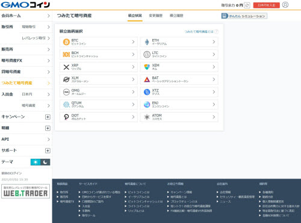Open footer link 取引ツール

[88, 216]
